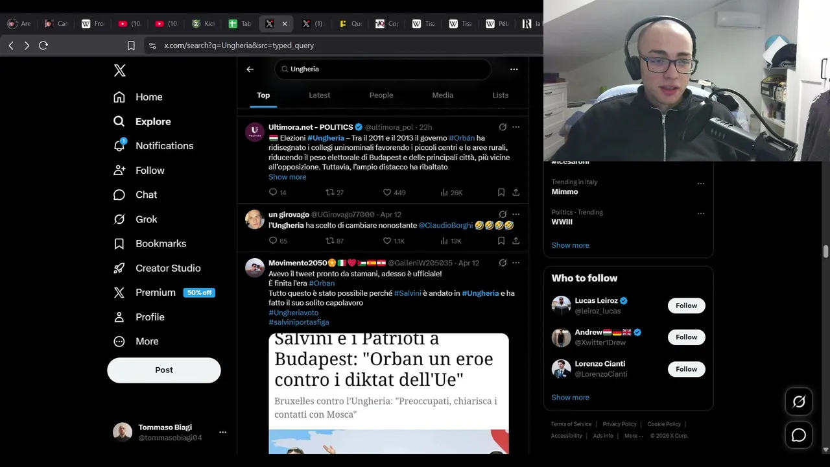Click back arrow beside search box
This screenshot has width=830, height=467.
[x=250, y=69]
